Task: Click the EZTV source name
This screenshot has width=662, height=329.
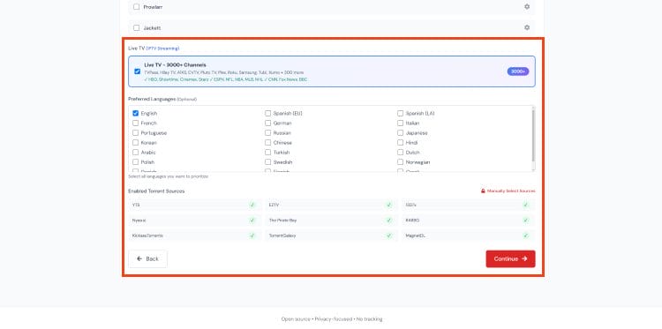Action: tap(274, 205)
